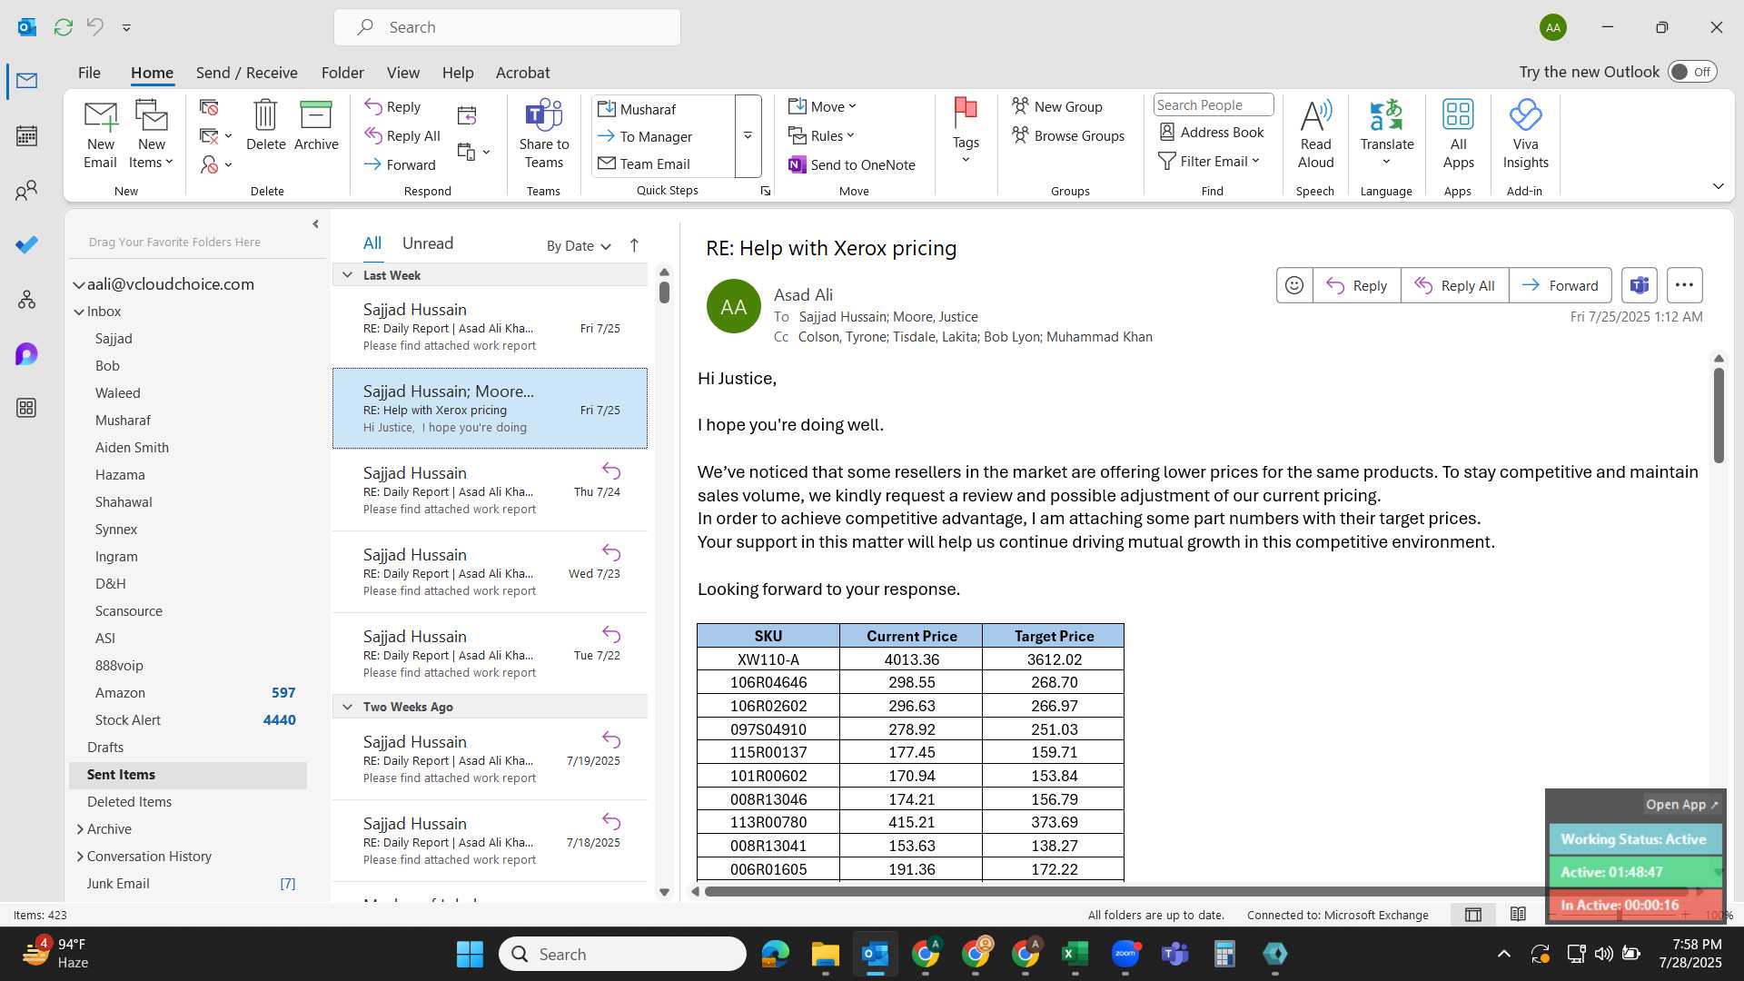The width and height of the screenshot is (1744, 981).
Task: Reverse sort order with up arrow
Action: click(634, 245)
